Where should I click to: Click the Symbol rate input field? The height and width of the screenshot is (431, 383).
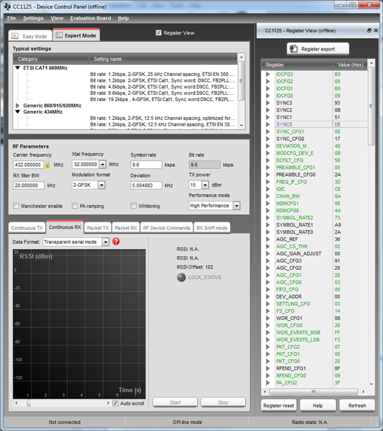(146, 165)
